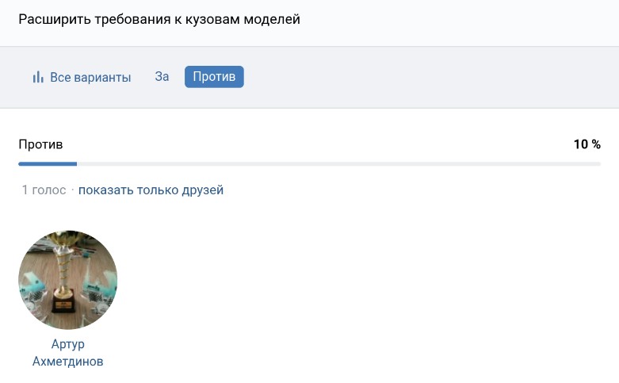
Task: Select the За tab
Action: coord(162,77)
